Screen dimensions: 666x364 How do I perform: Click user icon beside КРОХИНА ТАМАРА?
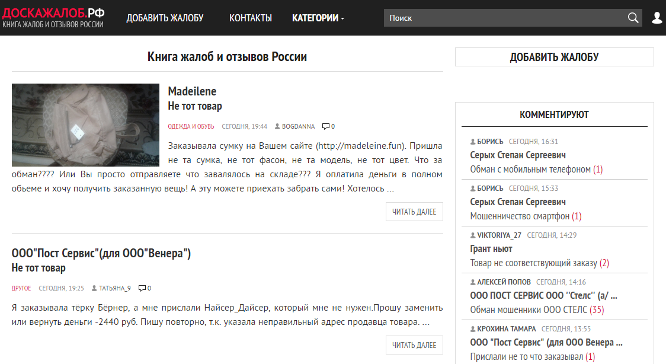tap(473, 329)
